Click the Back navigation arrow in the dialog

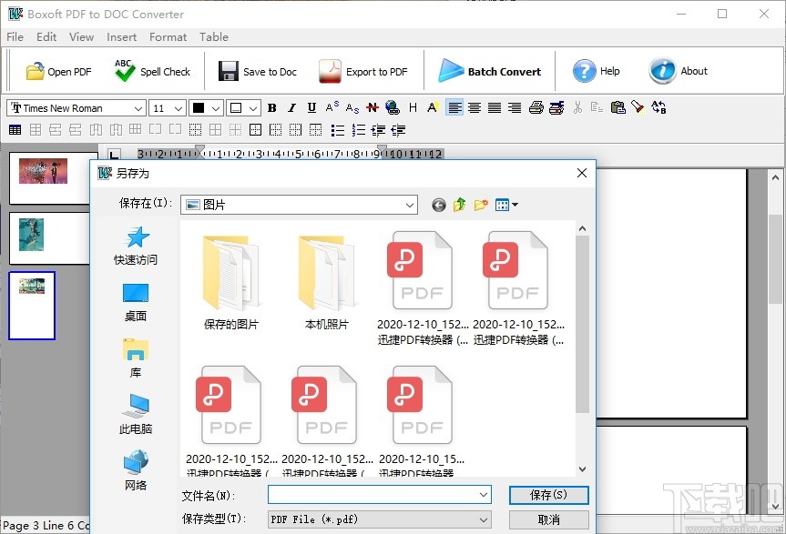pos(438,205)
